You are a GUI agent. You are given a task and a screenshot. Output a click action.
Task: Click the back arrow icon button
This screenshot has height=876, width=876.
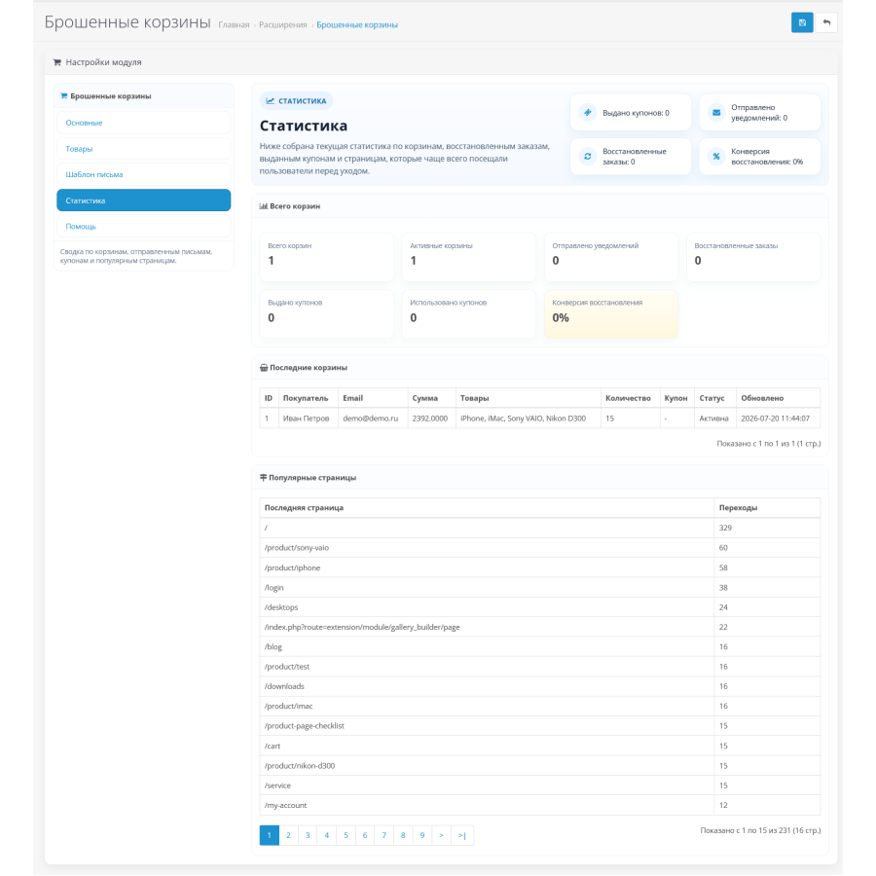coord(826,22)
